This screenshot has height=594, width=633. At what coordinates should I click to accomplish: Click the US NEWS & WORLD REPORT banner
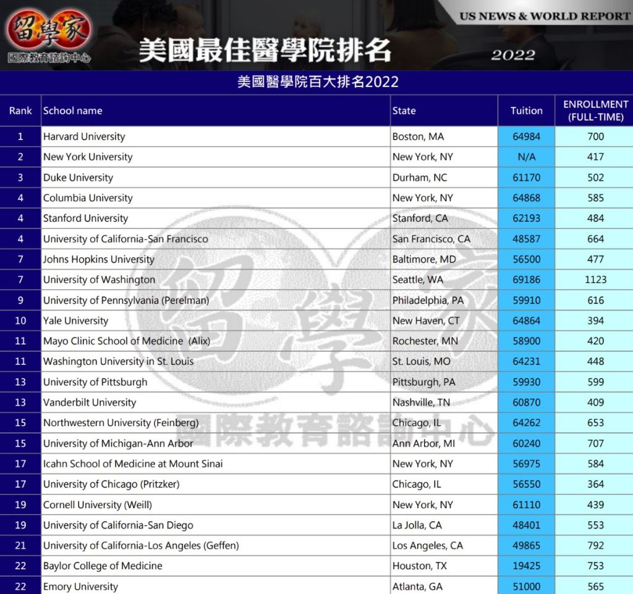544,16
